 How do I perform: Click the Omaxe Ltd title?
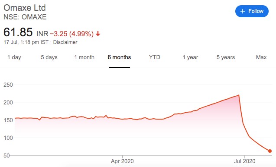[25, 8]
